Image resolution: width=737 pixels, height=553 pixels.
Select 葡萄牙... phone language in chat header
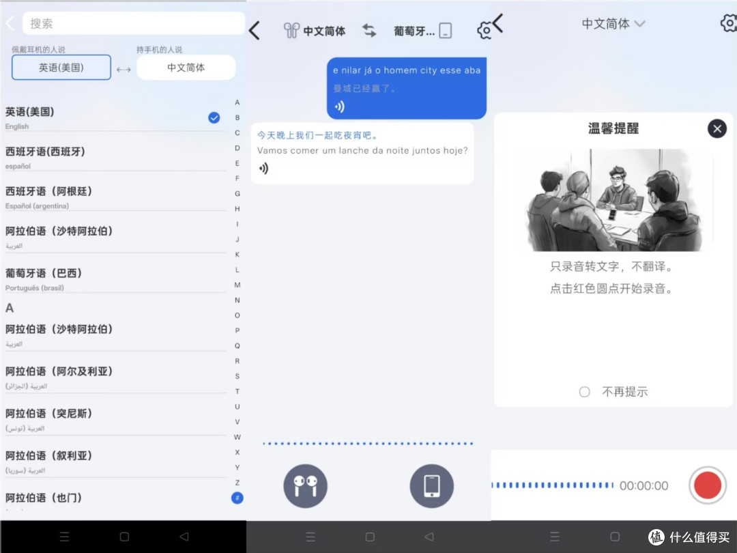pos(422,31)
